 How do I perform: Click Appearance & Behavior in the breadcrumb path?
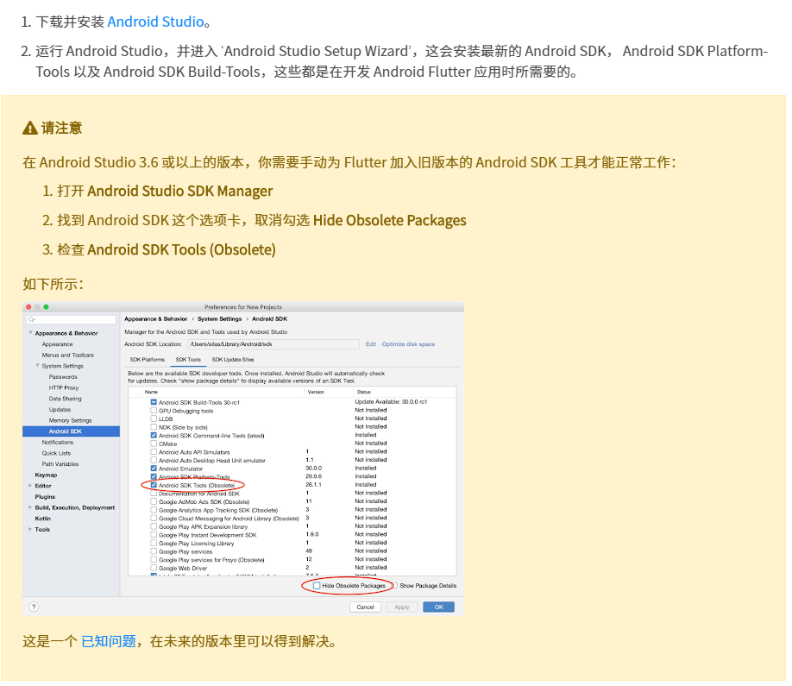[x=155, y=318]
